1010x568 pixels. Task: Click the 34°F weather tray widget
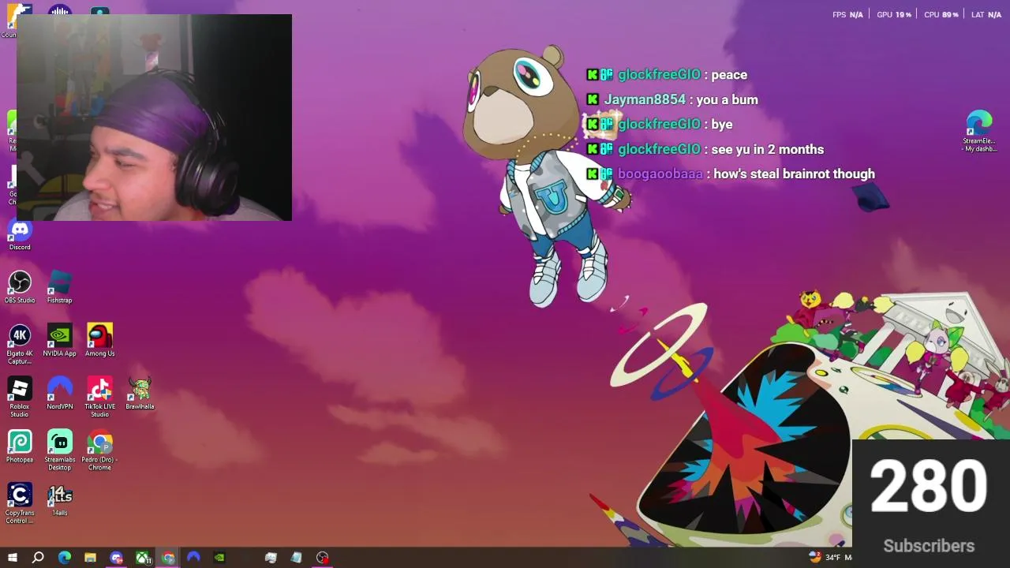[x=830, y=557]
